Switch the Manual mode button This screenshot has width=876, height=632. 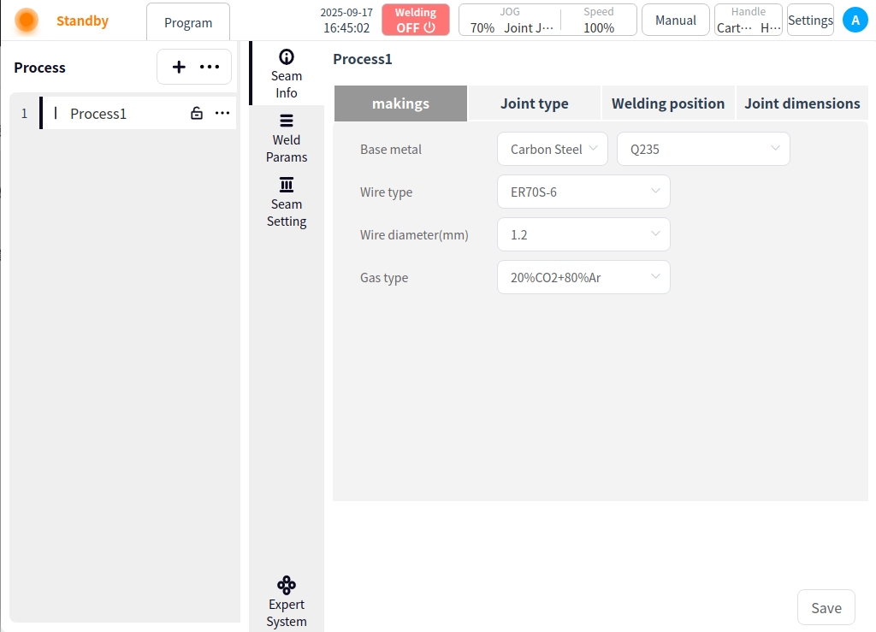pyautogui.click(x=675, y=20)
